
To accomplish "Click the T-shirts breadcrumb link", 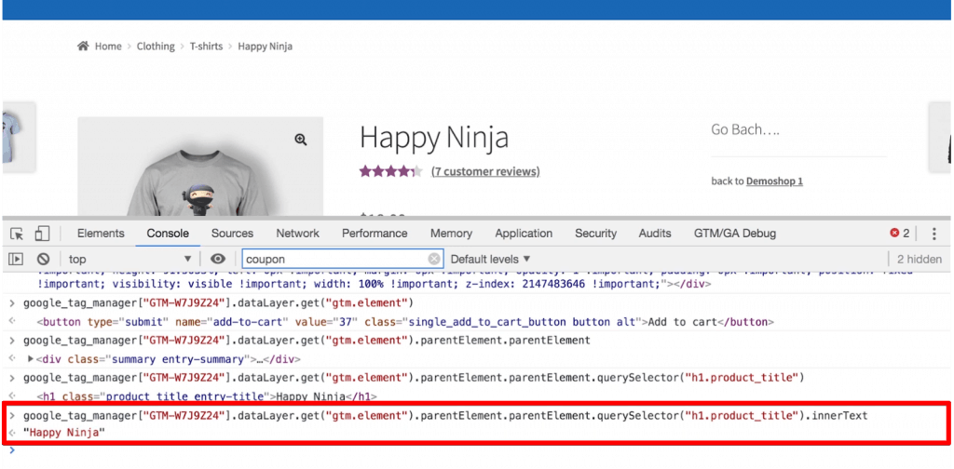I will click(x=206, y=47).
